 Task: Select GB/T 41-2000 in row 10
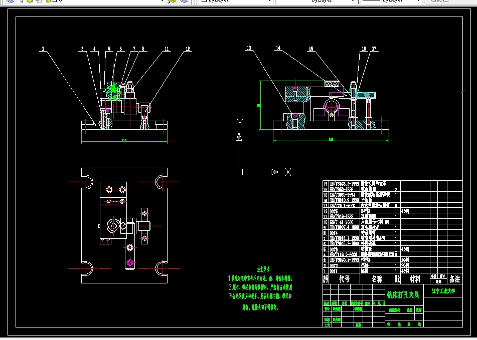point(341,222)
